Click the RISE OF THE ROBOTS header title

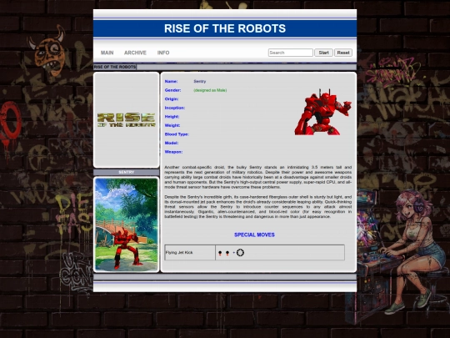point(225,28)
